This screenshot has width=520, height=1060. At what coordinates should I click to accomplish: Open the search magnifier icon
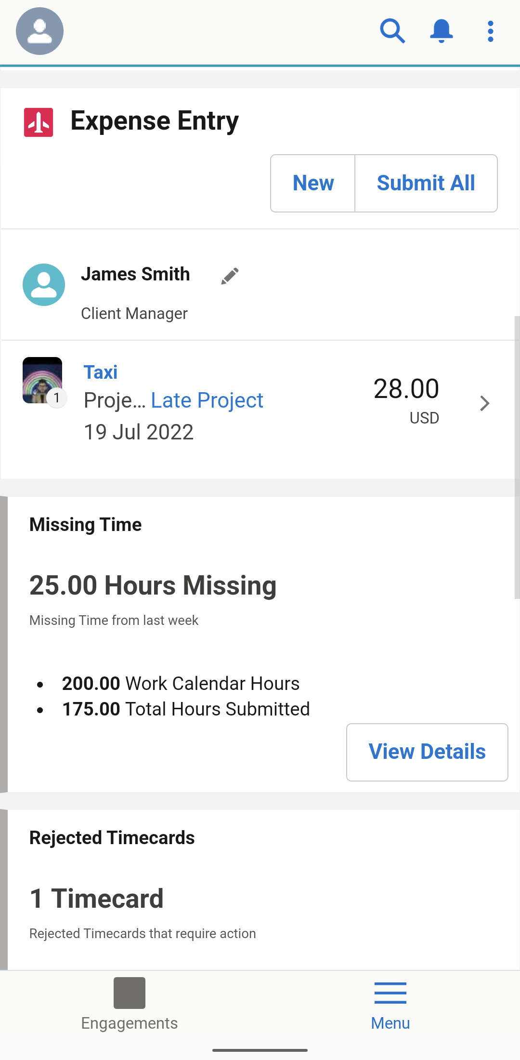tap(392, 31)
